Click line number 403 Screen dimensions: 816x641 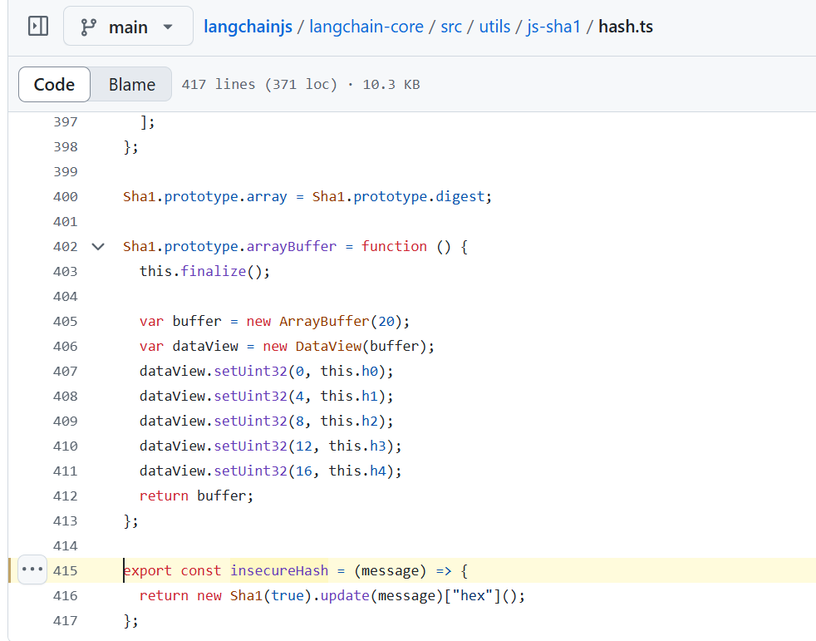[66, 271]
